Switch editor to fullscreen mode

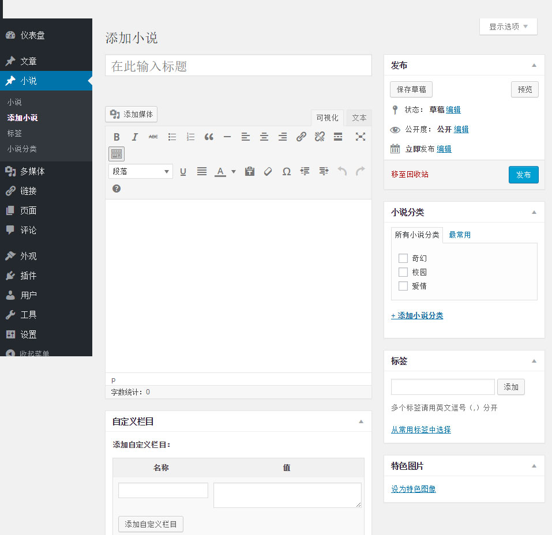(360, 137)
